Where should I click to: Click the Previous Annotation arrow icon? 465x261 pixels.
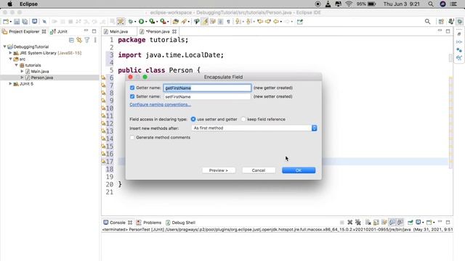tap(249, 21)
